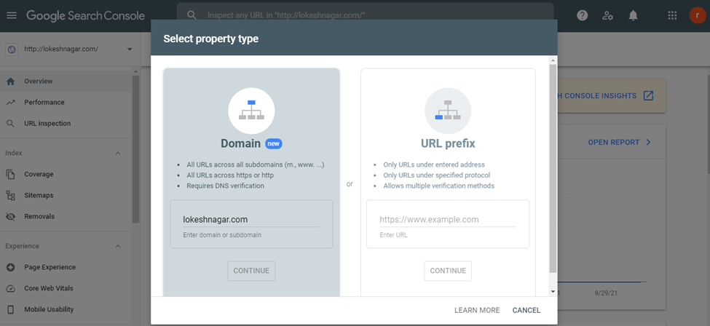Click the external link icon beside Console Insights
This screenshot has width=710, height=326.
[648, 96]
